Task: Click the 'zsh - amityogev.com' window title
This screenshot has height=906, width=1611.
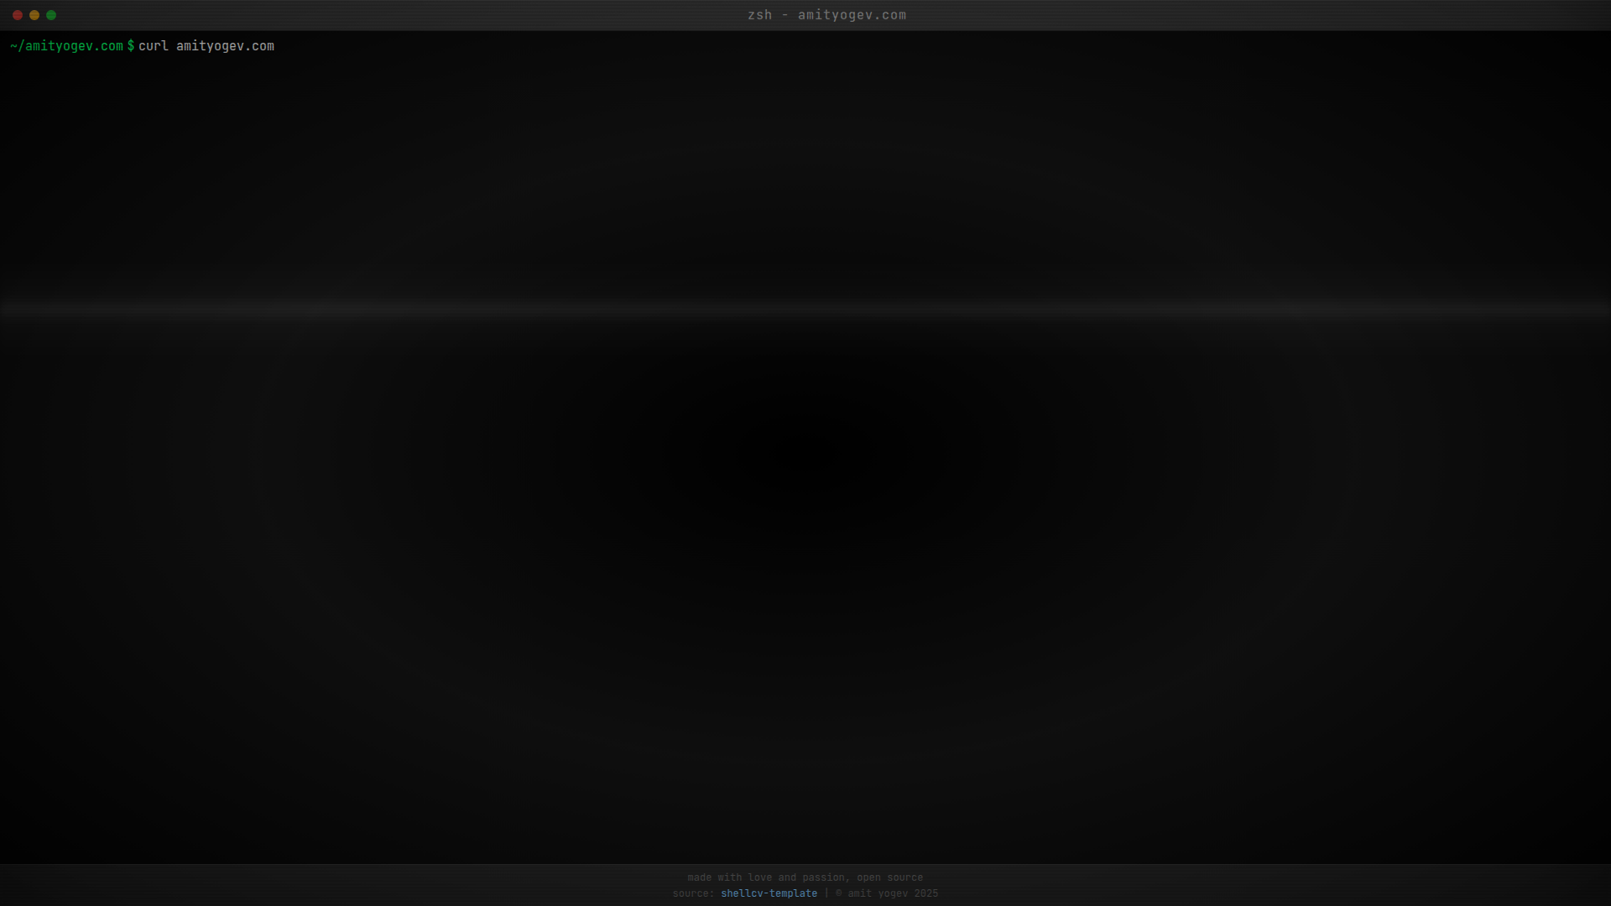Action: (826, 15)
